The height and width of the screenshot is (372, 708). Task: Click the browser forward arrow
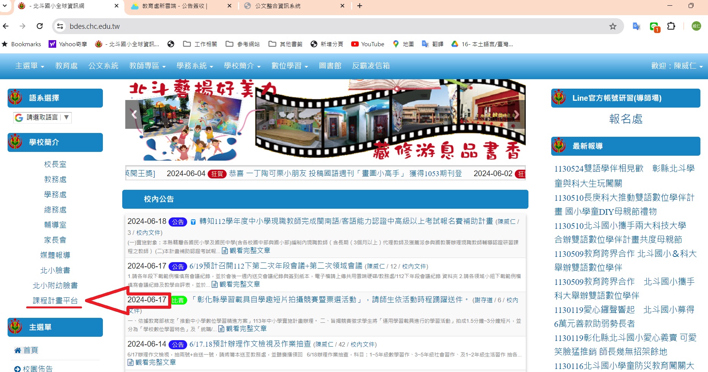pyautogui.click(x=22, y=26)
